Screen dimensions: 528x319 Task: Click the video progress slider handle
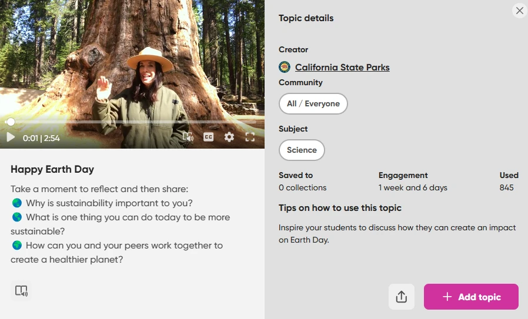tap(11, 122)
